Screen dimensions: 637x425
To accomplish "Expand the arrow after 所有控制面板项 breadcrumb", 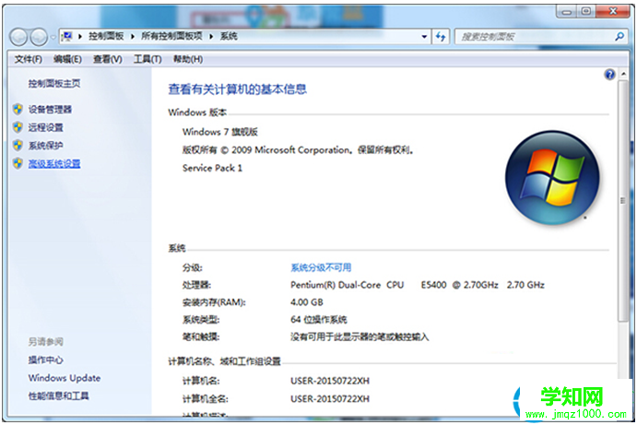I will (211, 37).
